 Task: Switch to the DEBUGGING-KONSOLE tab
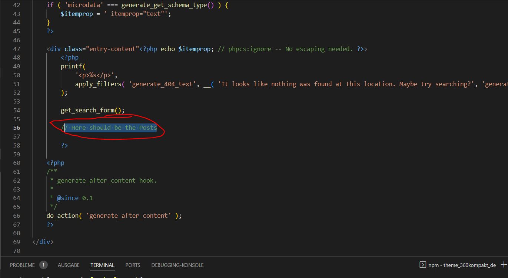(177, 265)
